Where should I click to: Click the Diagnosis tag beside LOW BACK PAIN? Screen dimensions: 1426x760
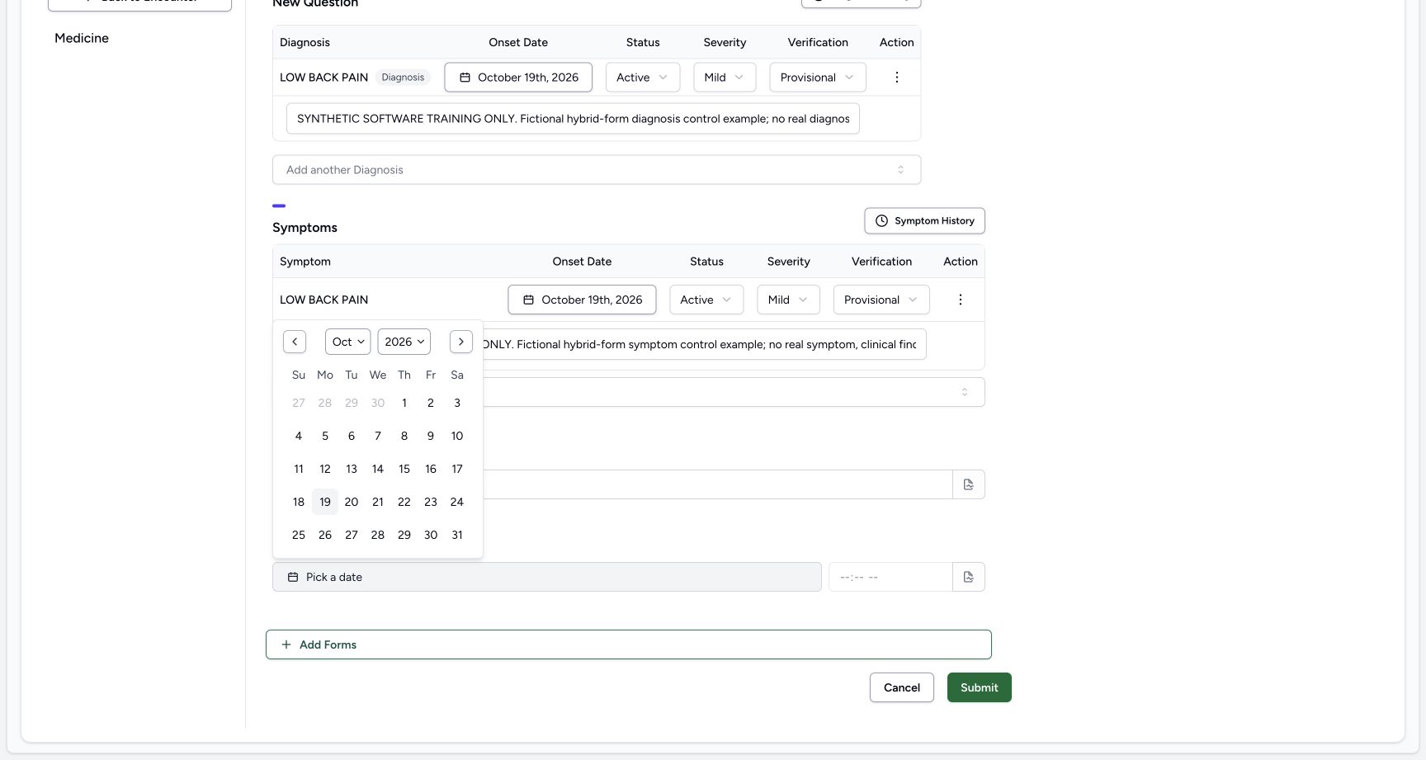pos(403,78)
